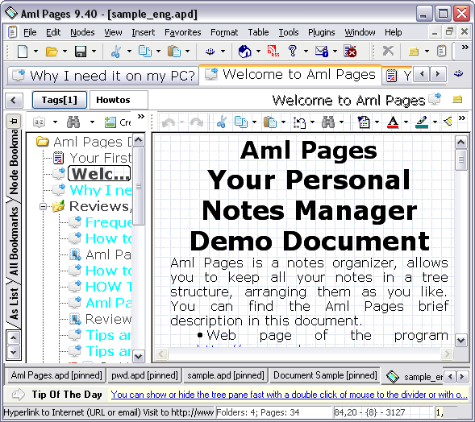Click the yellow note icon beside page title
The image size is (475, 422).
(x=457, y=99)
